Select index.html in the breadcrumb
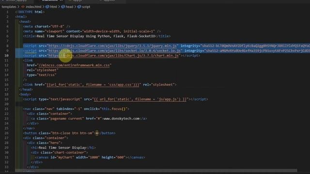 click(x=33, y=7)
